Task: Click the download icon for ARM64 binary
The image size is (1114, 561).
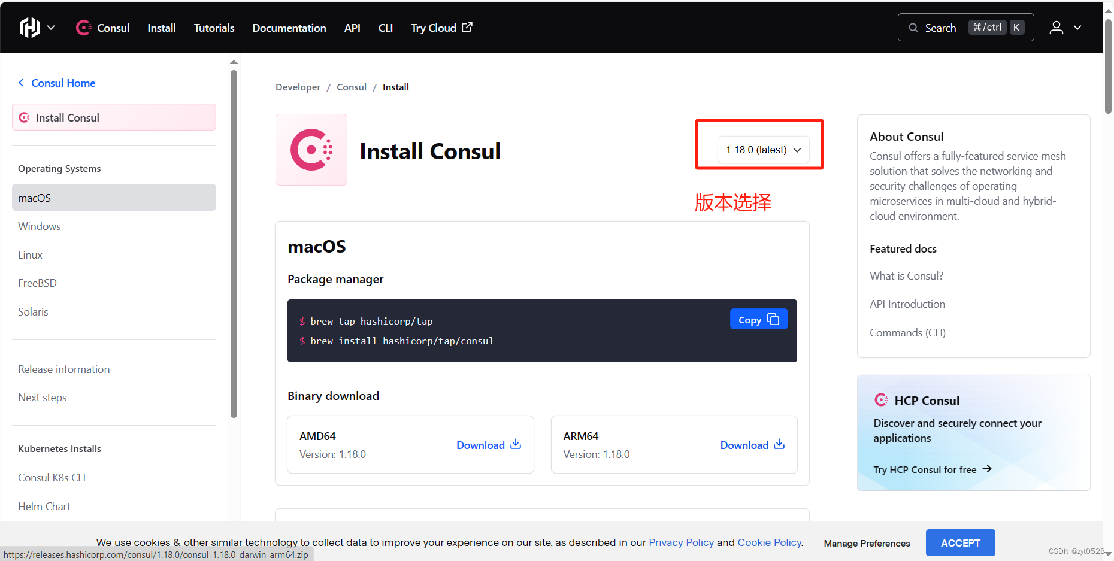Action: tap(779, 444)
